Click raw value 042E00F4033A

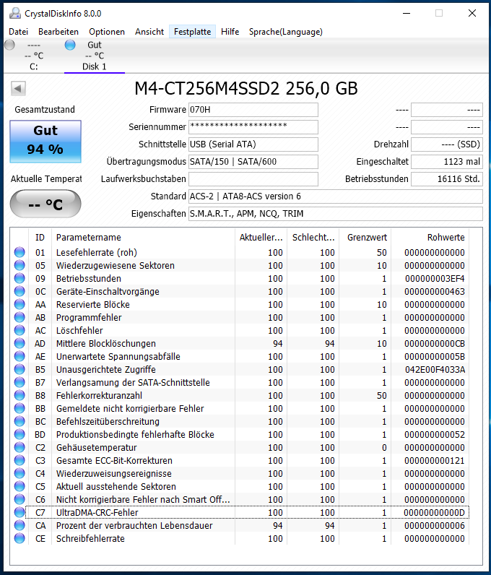(435, 369)
